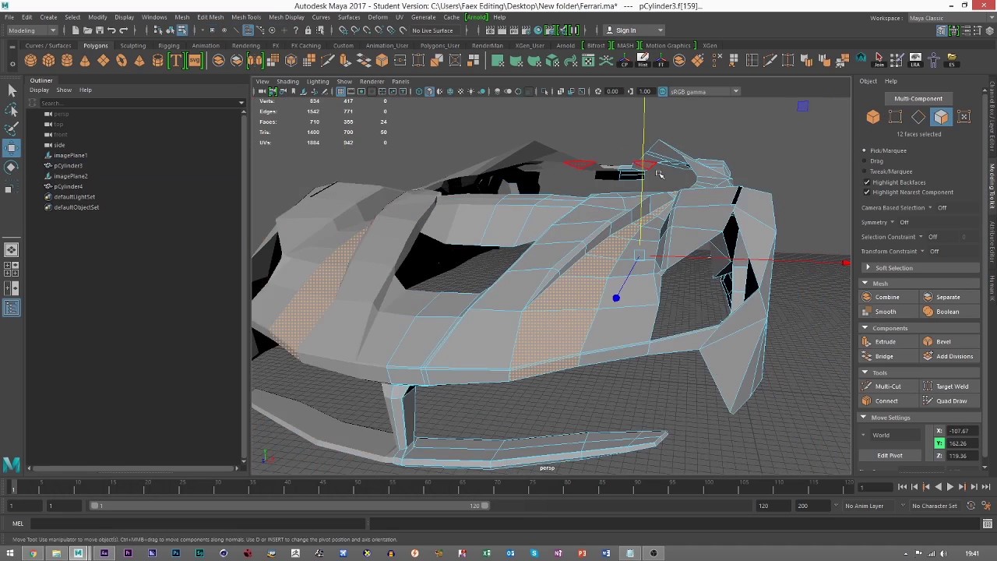Create a polygon cube from the shelf

pyautogui.click(x=48, y=61)
